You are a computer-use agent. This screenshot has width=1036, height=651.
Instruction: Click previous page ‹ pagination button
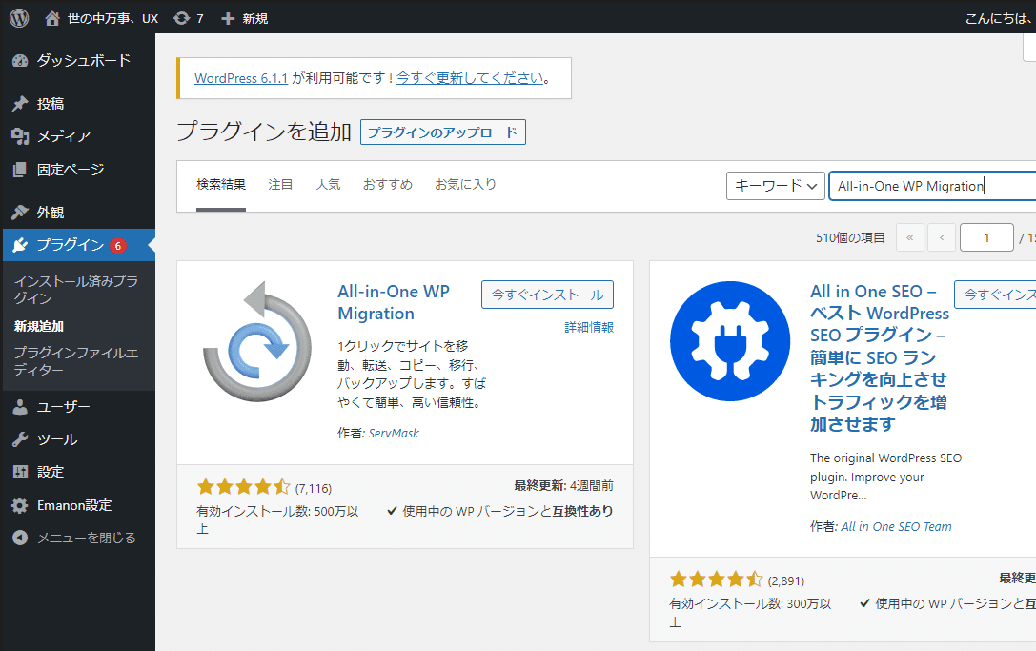(942, 238)
